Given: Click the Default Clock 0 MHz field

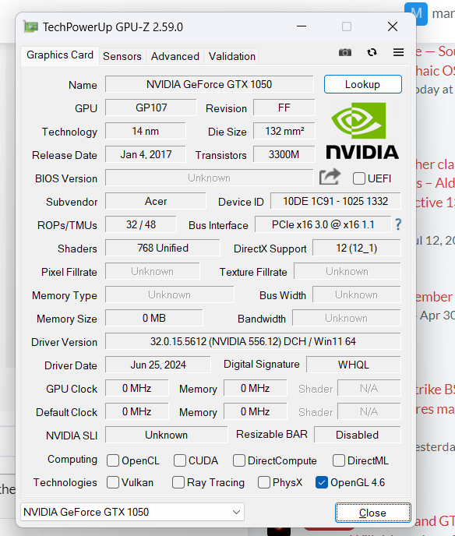Looking at the screenshot, I should [x=137, y=411].
